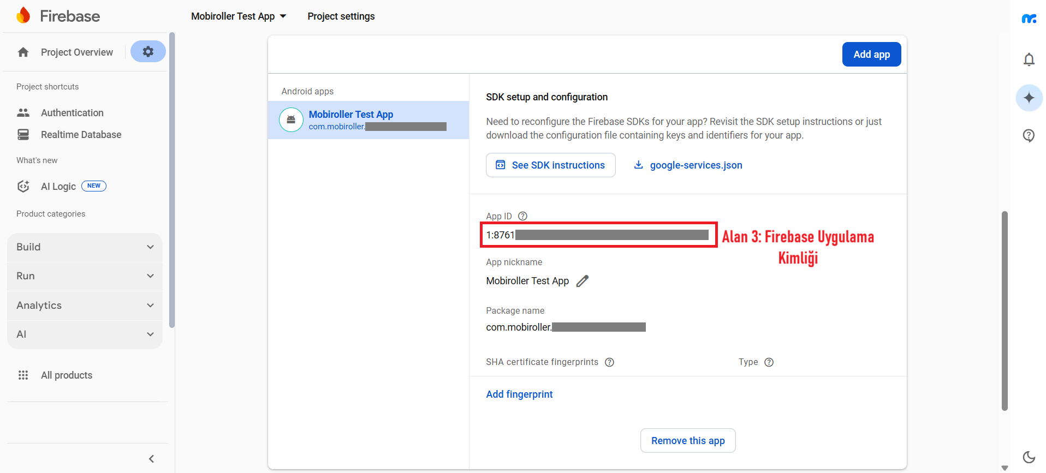Click the App nickname value Mobiroller Test App
1046x473 pixels.
coord(527,280)
